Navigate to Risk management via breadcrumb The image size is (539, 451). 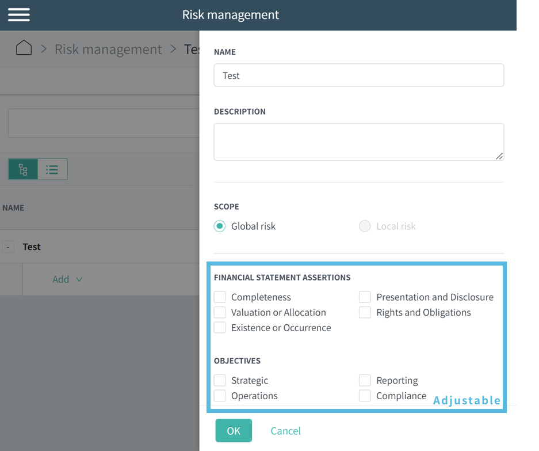point(108,49)
